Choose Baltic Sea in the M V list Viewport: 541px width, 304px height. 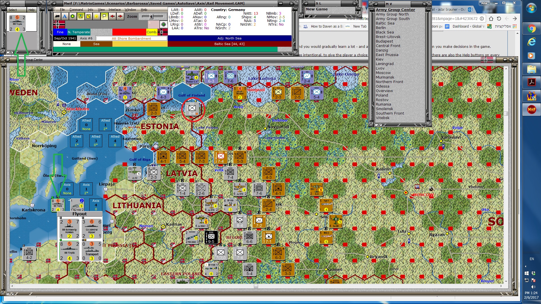pos(385,23)
